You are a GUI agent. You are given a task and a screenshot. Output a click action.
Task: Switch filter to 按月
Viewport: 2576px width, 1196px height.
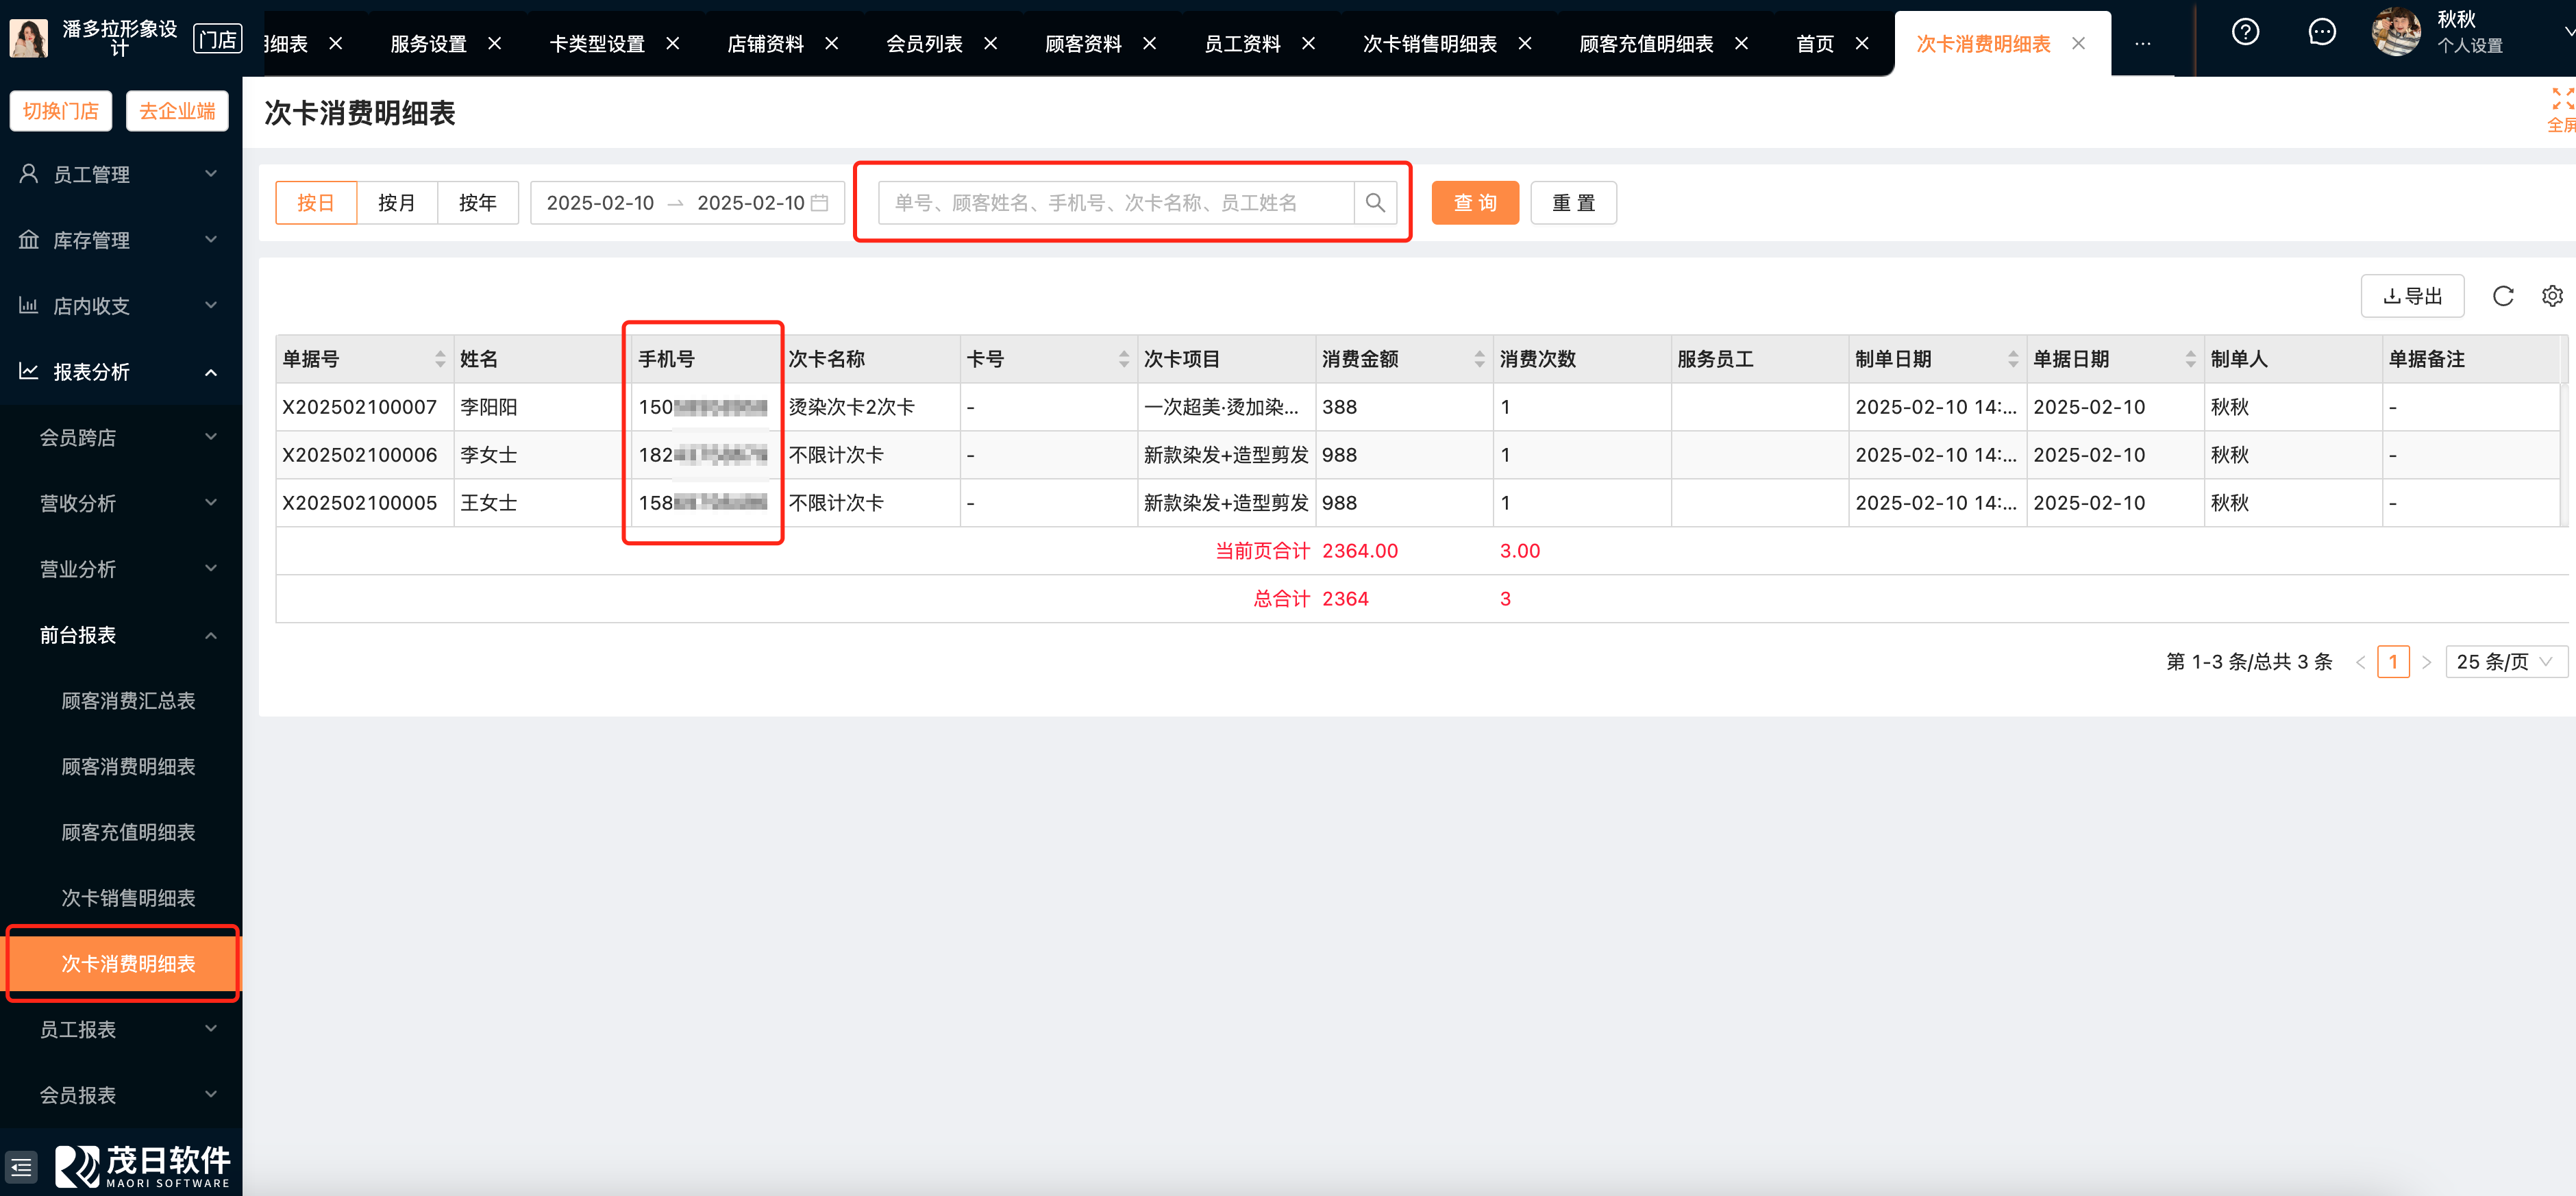pos(396,203)
